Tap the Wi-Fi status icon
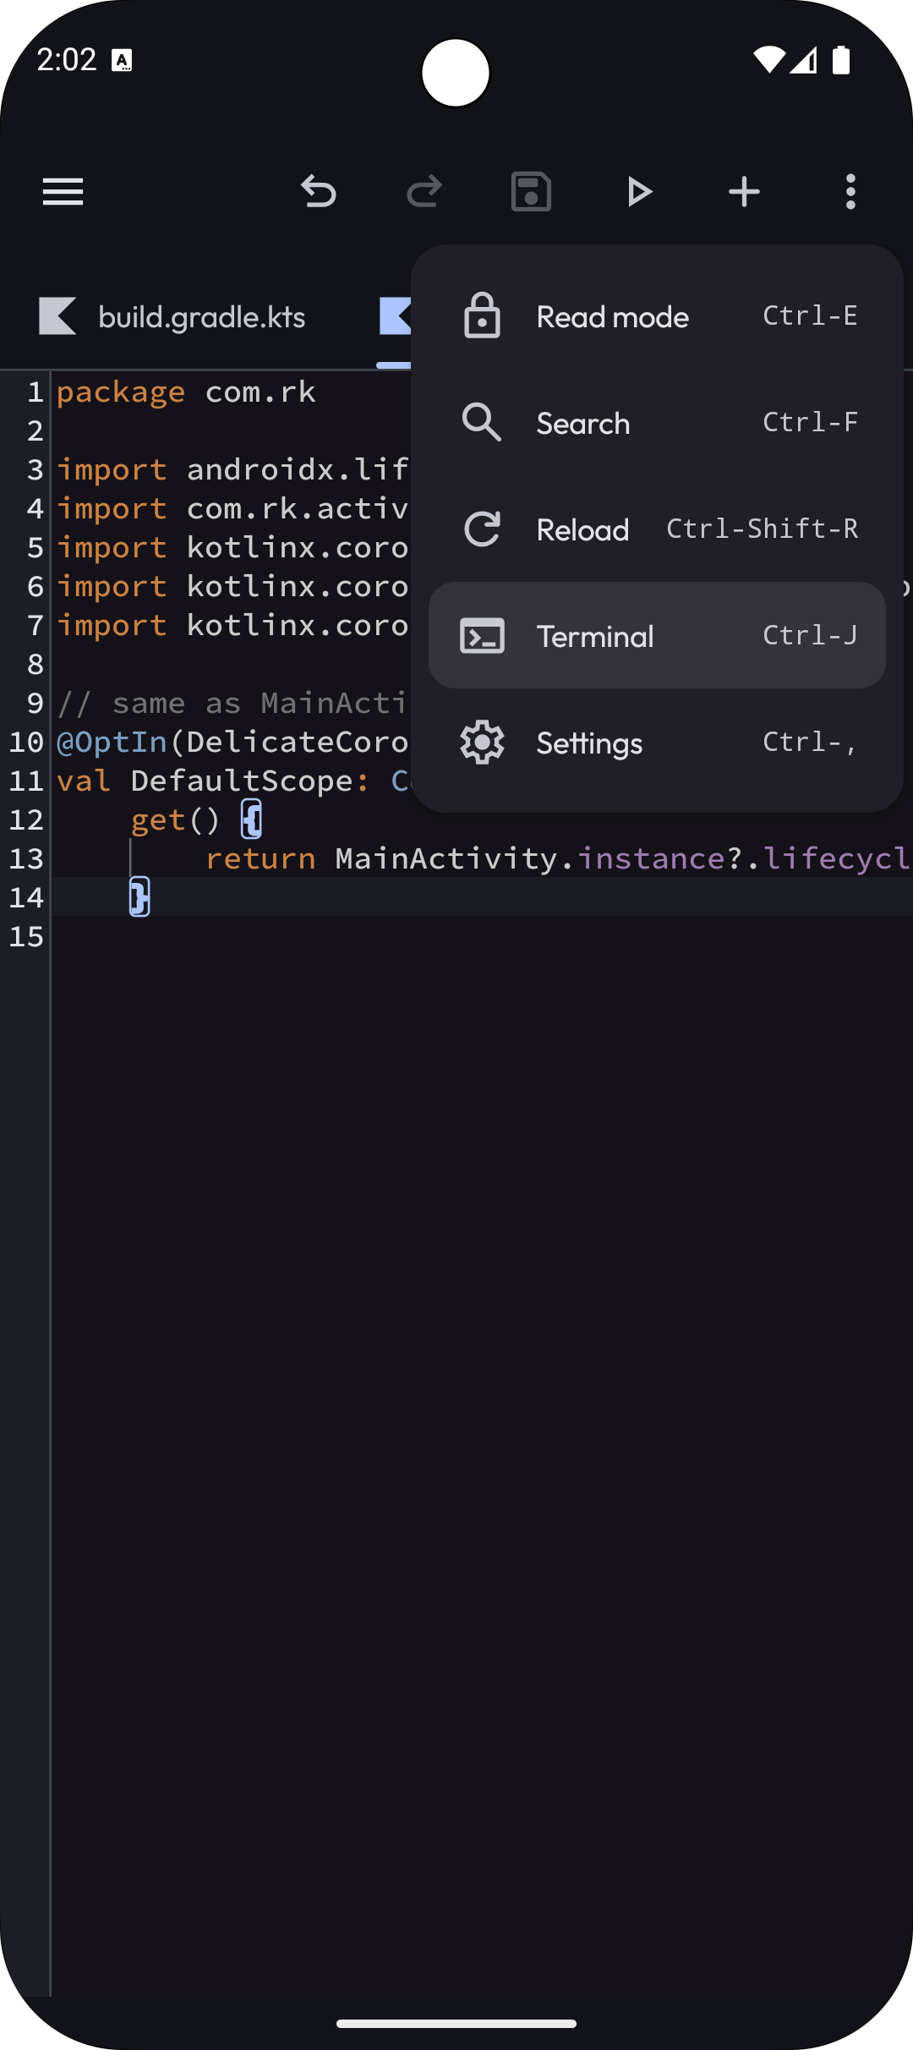Screen dimensions: 913x2050 [x=769, y=60]
